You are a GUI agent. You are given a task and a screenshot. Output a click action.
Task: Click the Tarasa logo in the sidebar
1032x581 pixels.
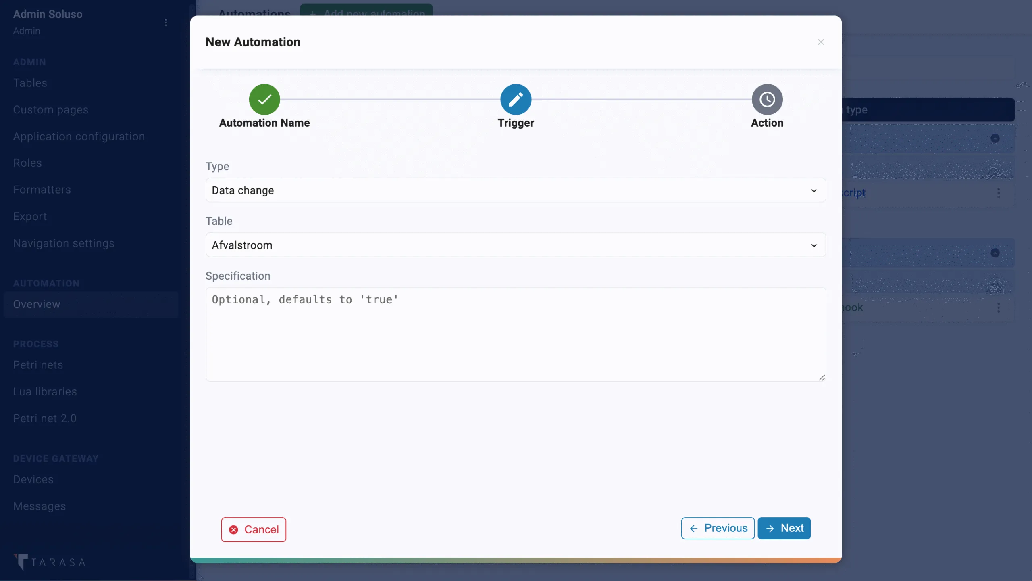[x=49, y=562]
